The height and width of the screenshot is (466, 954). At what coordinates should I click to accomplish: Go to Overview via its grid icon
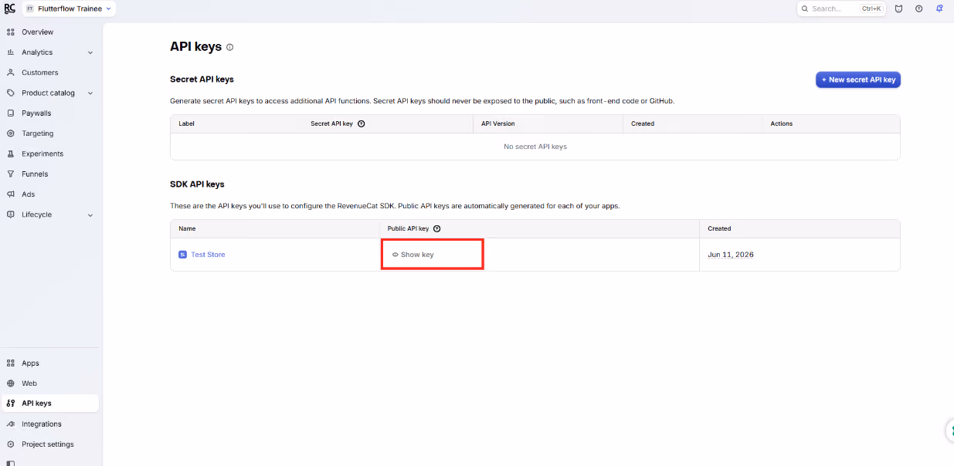[11, 32]
